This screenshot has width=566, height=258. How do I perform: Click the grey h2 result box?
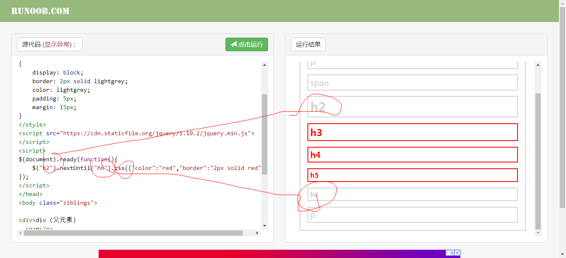point(413,107)
